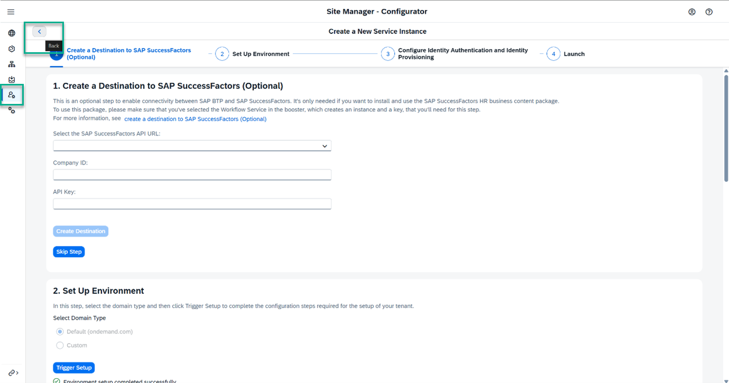Open the hexagon content manager sidebar icon

(12, 49)
